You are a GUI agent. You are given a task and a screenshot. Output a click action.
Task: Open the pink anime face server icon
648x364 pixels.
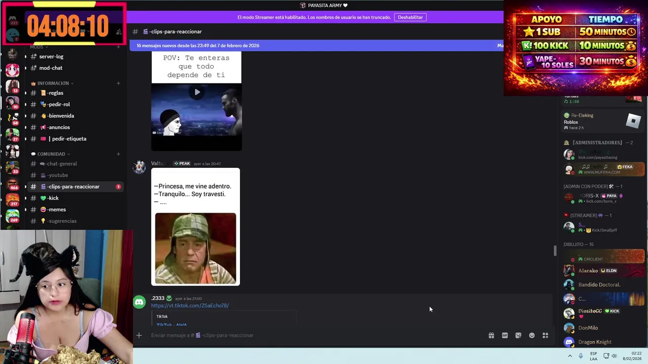(x=12, y=70)
